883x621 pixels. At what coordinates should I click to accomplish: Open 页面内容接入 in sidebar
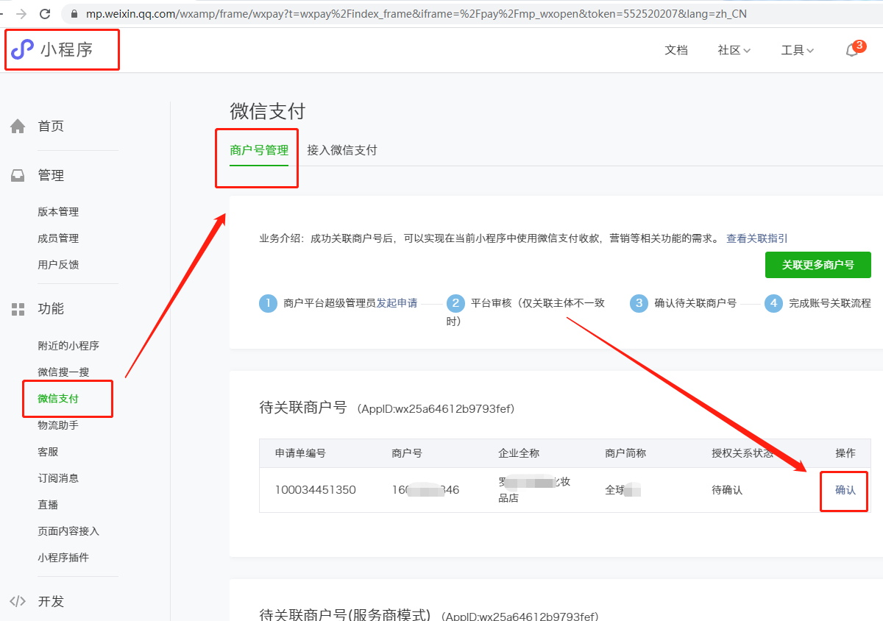pyautogui.click(x=68, y=531)
